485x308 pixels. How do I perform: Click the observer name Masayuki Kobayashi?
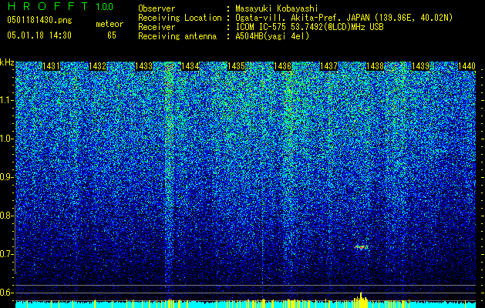[277, 8]
